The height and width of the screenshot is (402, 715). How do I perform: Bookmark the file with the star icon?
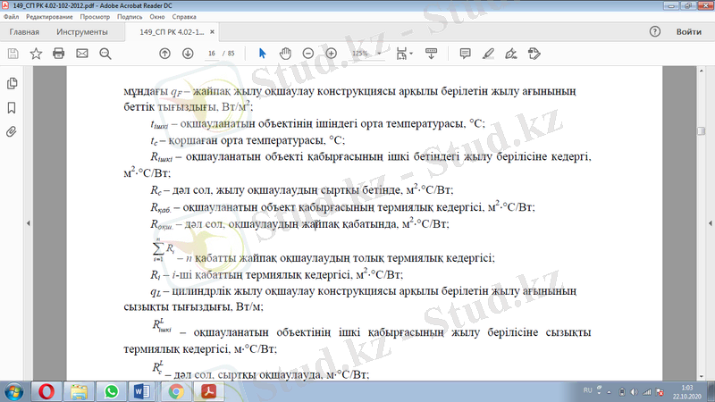[x=36, y=54]
